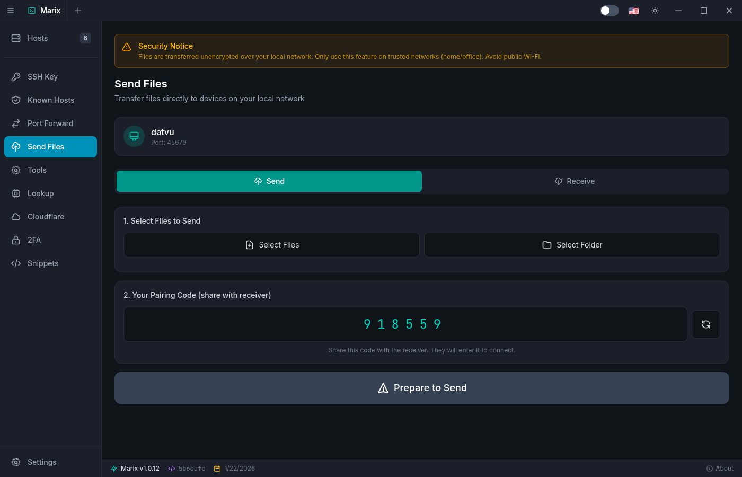Open Known Hosts shield item
Screen dimensions: 742x477
pyautogui.click(x=50, y=100)
